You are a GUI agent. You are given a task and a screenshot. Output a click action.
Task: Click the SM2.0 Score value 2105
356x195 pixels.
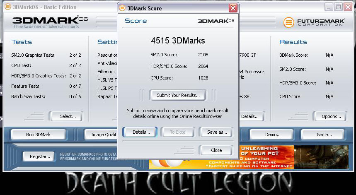point(203,55)
